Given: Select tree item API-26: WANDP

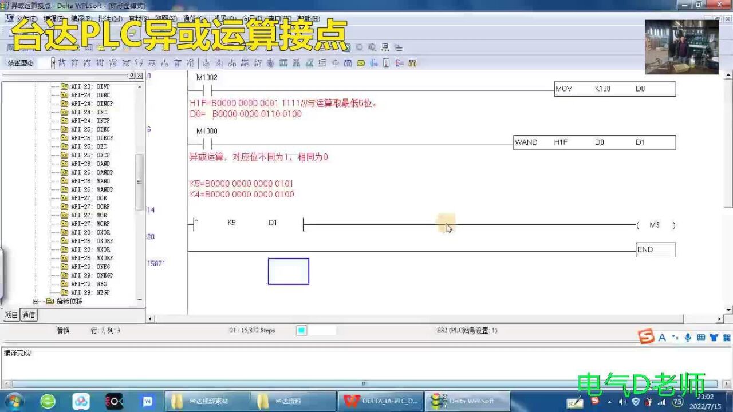Looking at the screenshot, I should (92, 189).
